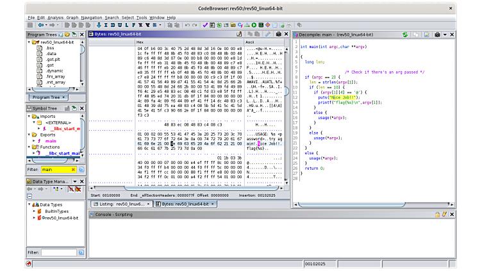Select main under Exports in Symbol Tree

pyautogui.click(x=51, y=141)
